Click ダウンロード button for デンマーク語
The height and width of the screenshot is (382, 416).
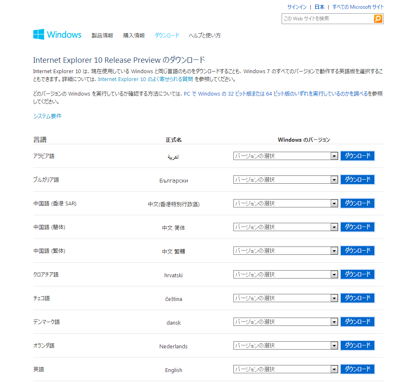pos(357,322)
